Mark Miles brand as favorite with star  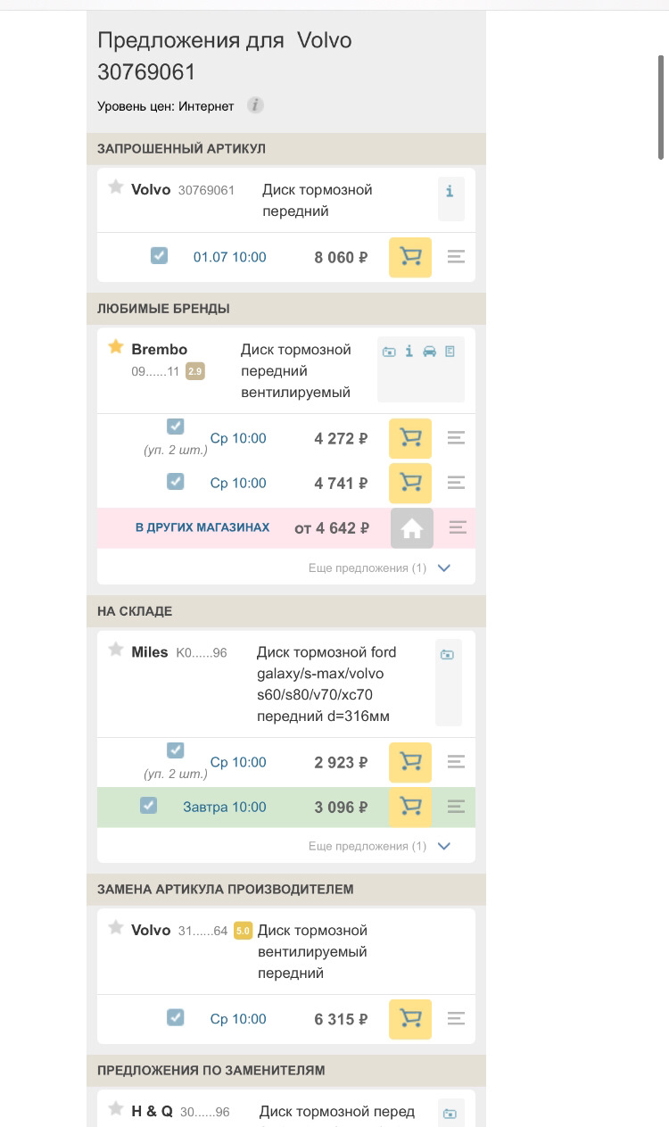click(115, 650)
